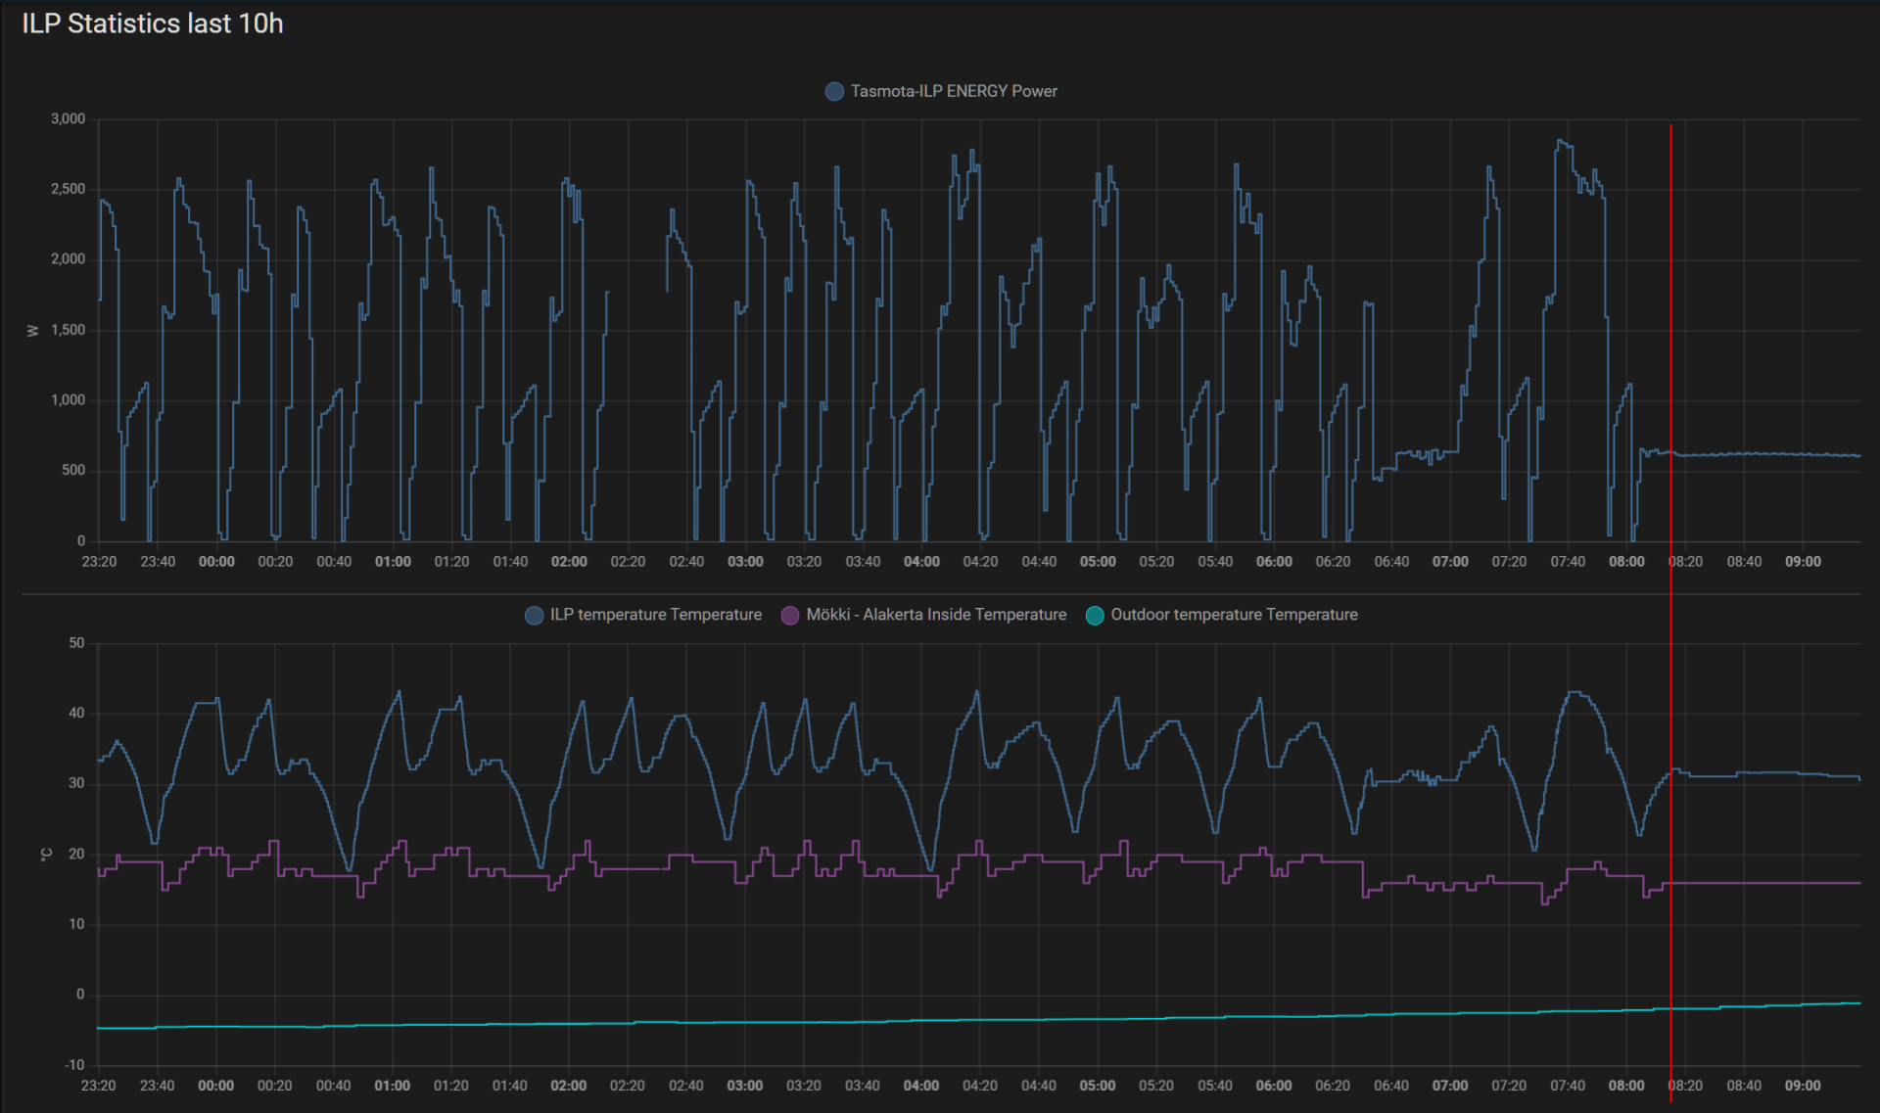Screen dimensions: 1880x1113
Task: Click purple legend circle for Mökki Alakerta
Action: (x=790, y=615)
